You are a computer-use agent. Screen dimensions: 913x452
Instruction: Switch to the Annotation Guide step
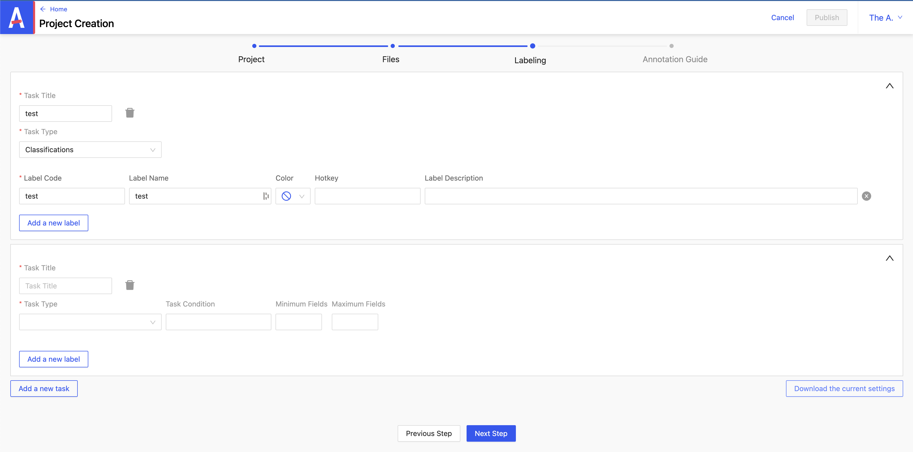[674, 46]
